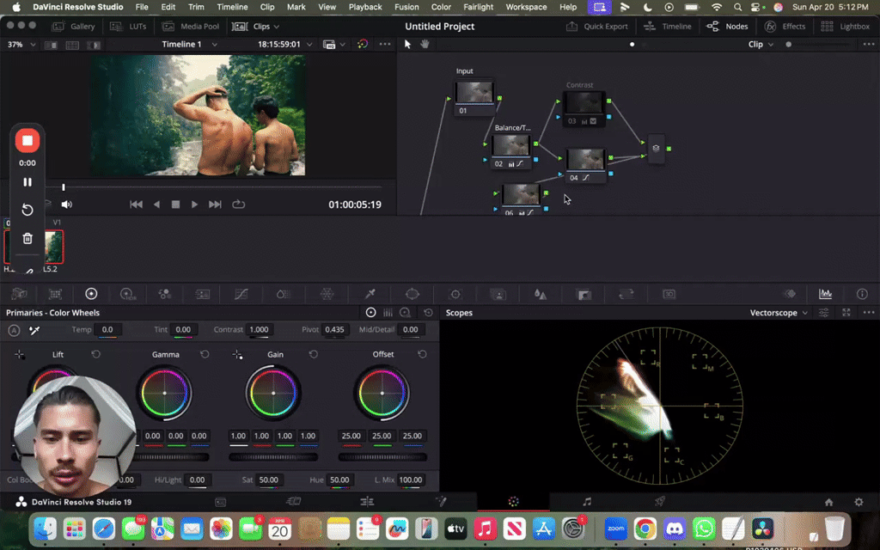Toggle the auto balance A button
The image size is (880, 550).
click(x=13, y=329)
